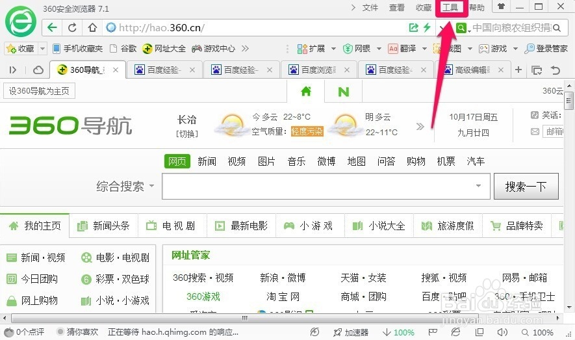Open the 天猫·女装 link
Viewport: 575px width, 340px height.
[363, 278]
